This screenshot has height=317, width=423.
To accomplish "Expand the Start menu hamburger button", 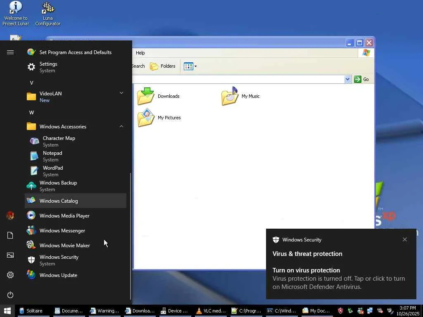I will pos(10,52).
